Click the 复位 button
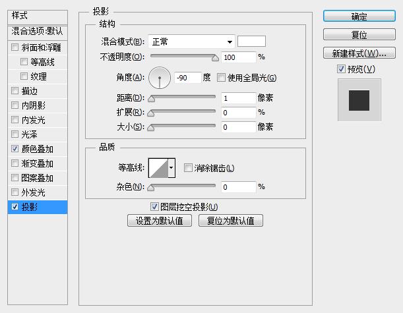This screenshot has height=313, width=403. pos(359,34)
